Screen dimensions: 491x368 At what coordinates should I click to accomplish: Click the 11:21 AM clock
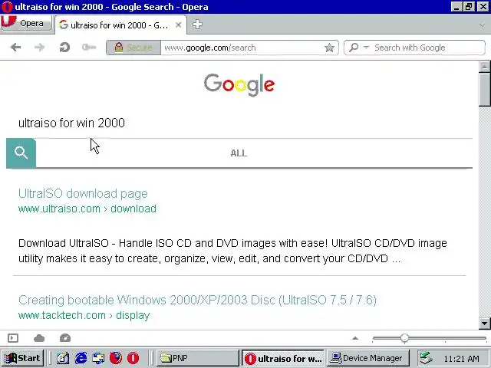click(462, 359)
